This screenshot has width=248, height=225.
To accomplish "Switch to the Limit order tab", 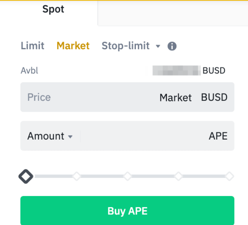I will click(33, 46).
